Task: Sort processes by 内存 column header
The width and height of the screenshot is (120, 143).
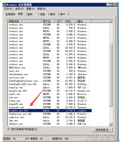Action: [69, 21]
